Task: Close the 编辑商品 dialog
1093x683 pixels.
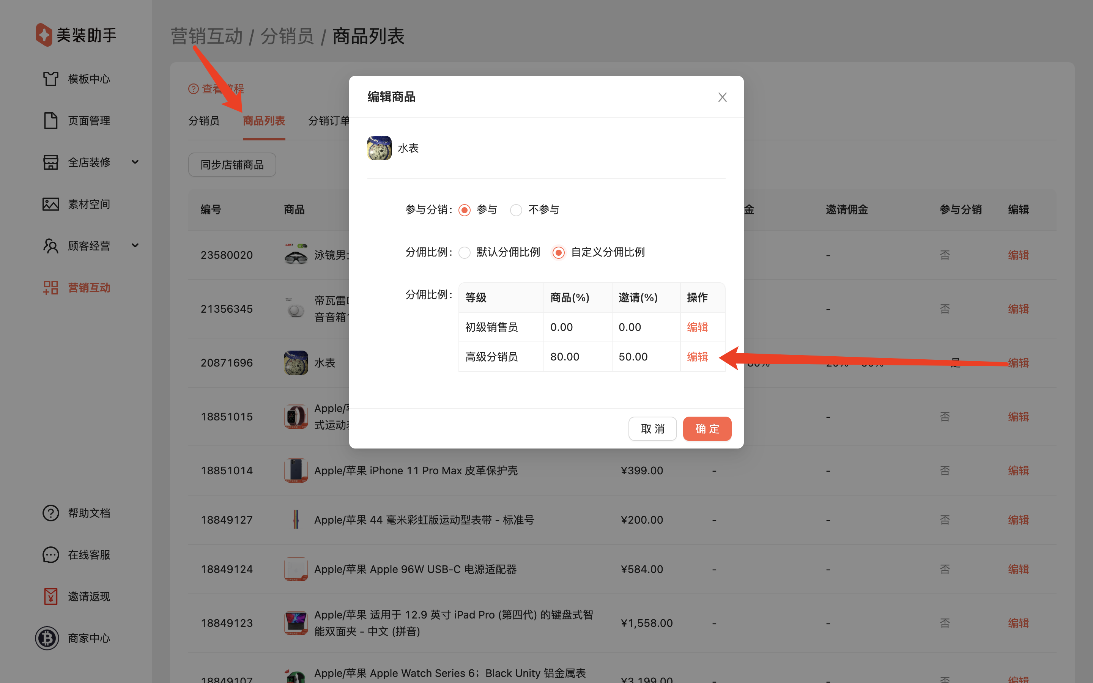Action: (722, 97)
